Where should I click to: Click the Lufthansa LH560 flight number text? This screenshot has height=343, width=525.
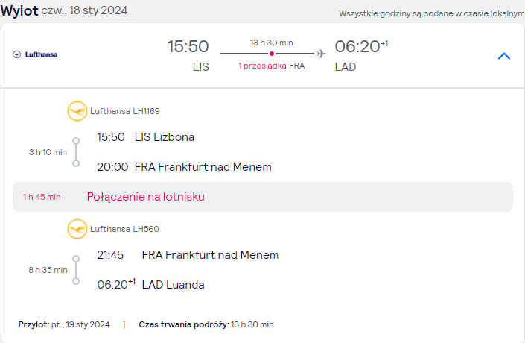pyautogui.click(x=124, y=229)
